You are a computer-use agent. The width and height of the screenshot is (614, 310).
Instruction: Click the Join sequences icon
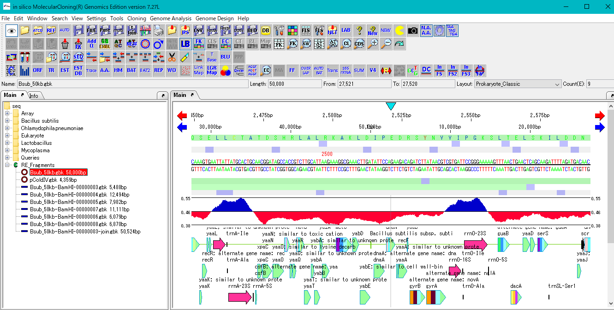coord(132,30)
